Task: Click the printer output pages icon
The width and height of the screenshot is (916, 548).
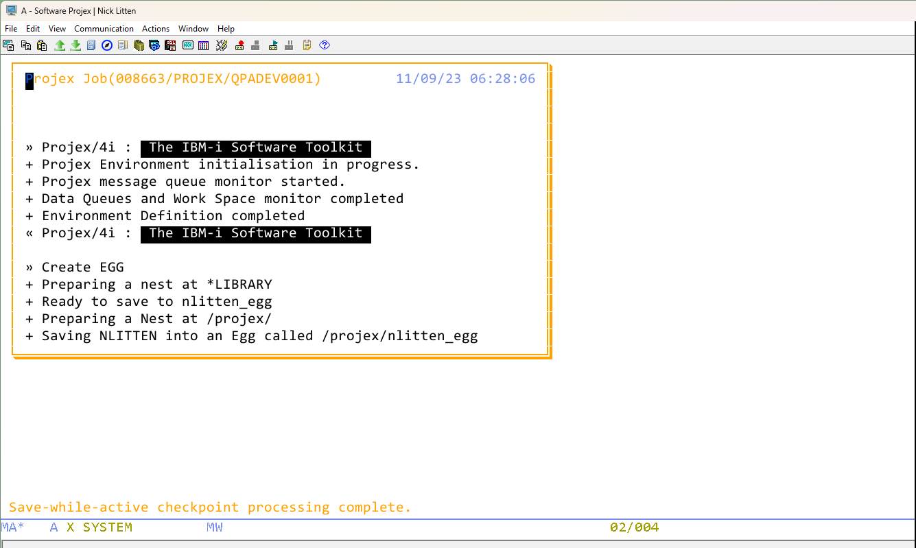Action: (123, 45)
